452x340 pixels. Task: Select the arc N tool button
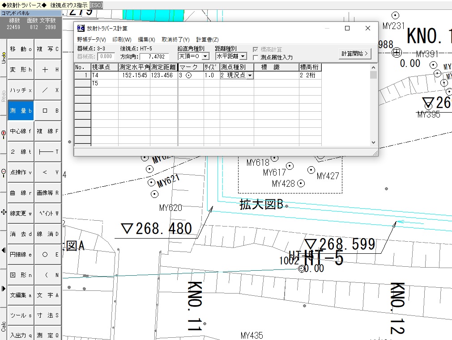pyautogui.click(x=47, y=275)
